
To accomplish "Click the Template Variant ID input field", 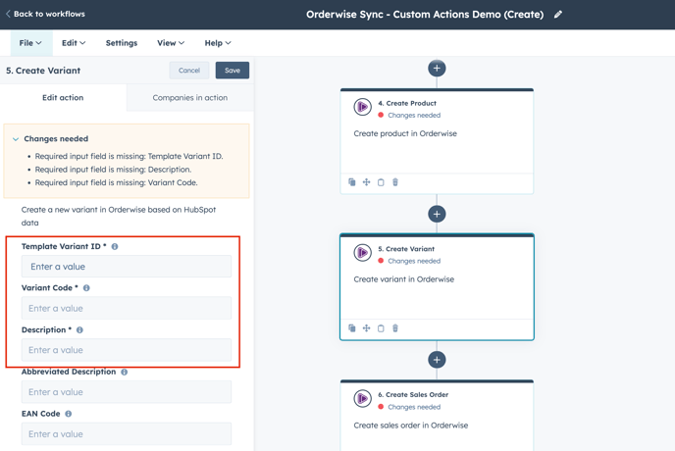I will pyautogui.click(x=127, y=267).
